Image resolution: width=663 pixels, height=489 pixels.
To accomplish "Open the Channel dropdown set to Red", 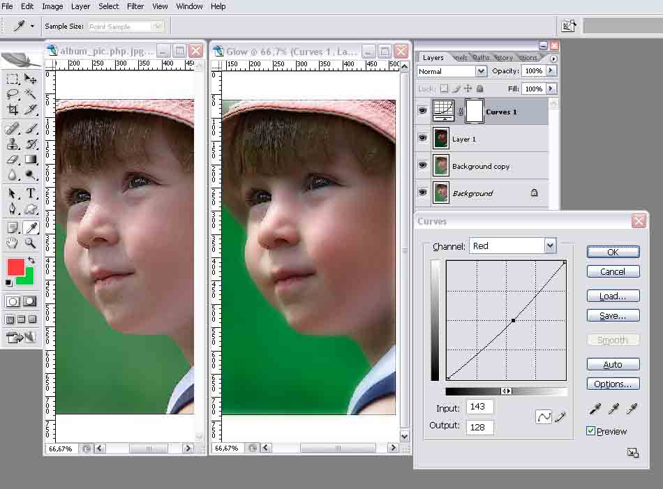I will coord(550,246).
